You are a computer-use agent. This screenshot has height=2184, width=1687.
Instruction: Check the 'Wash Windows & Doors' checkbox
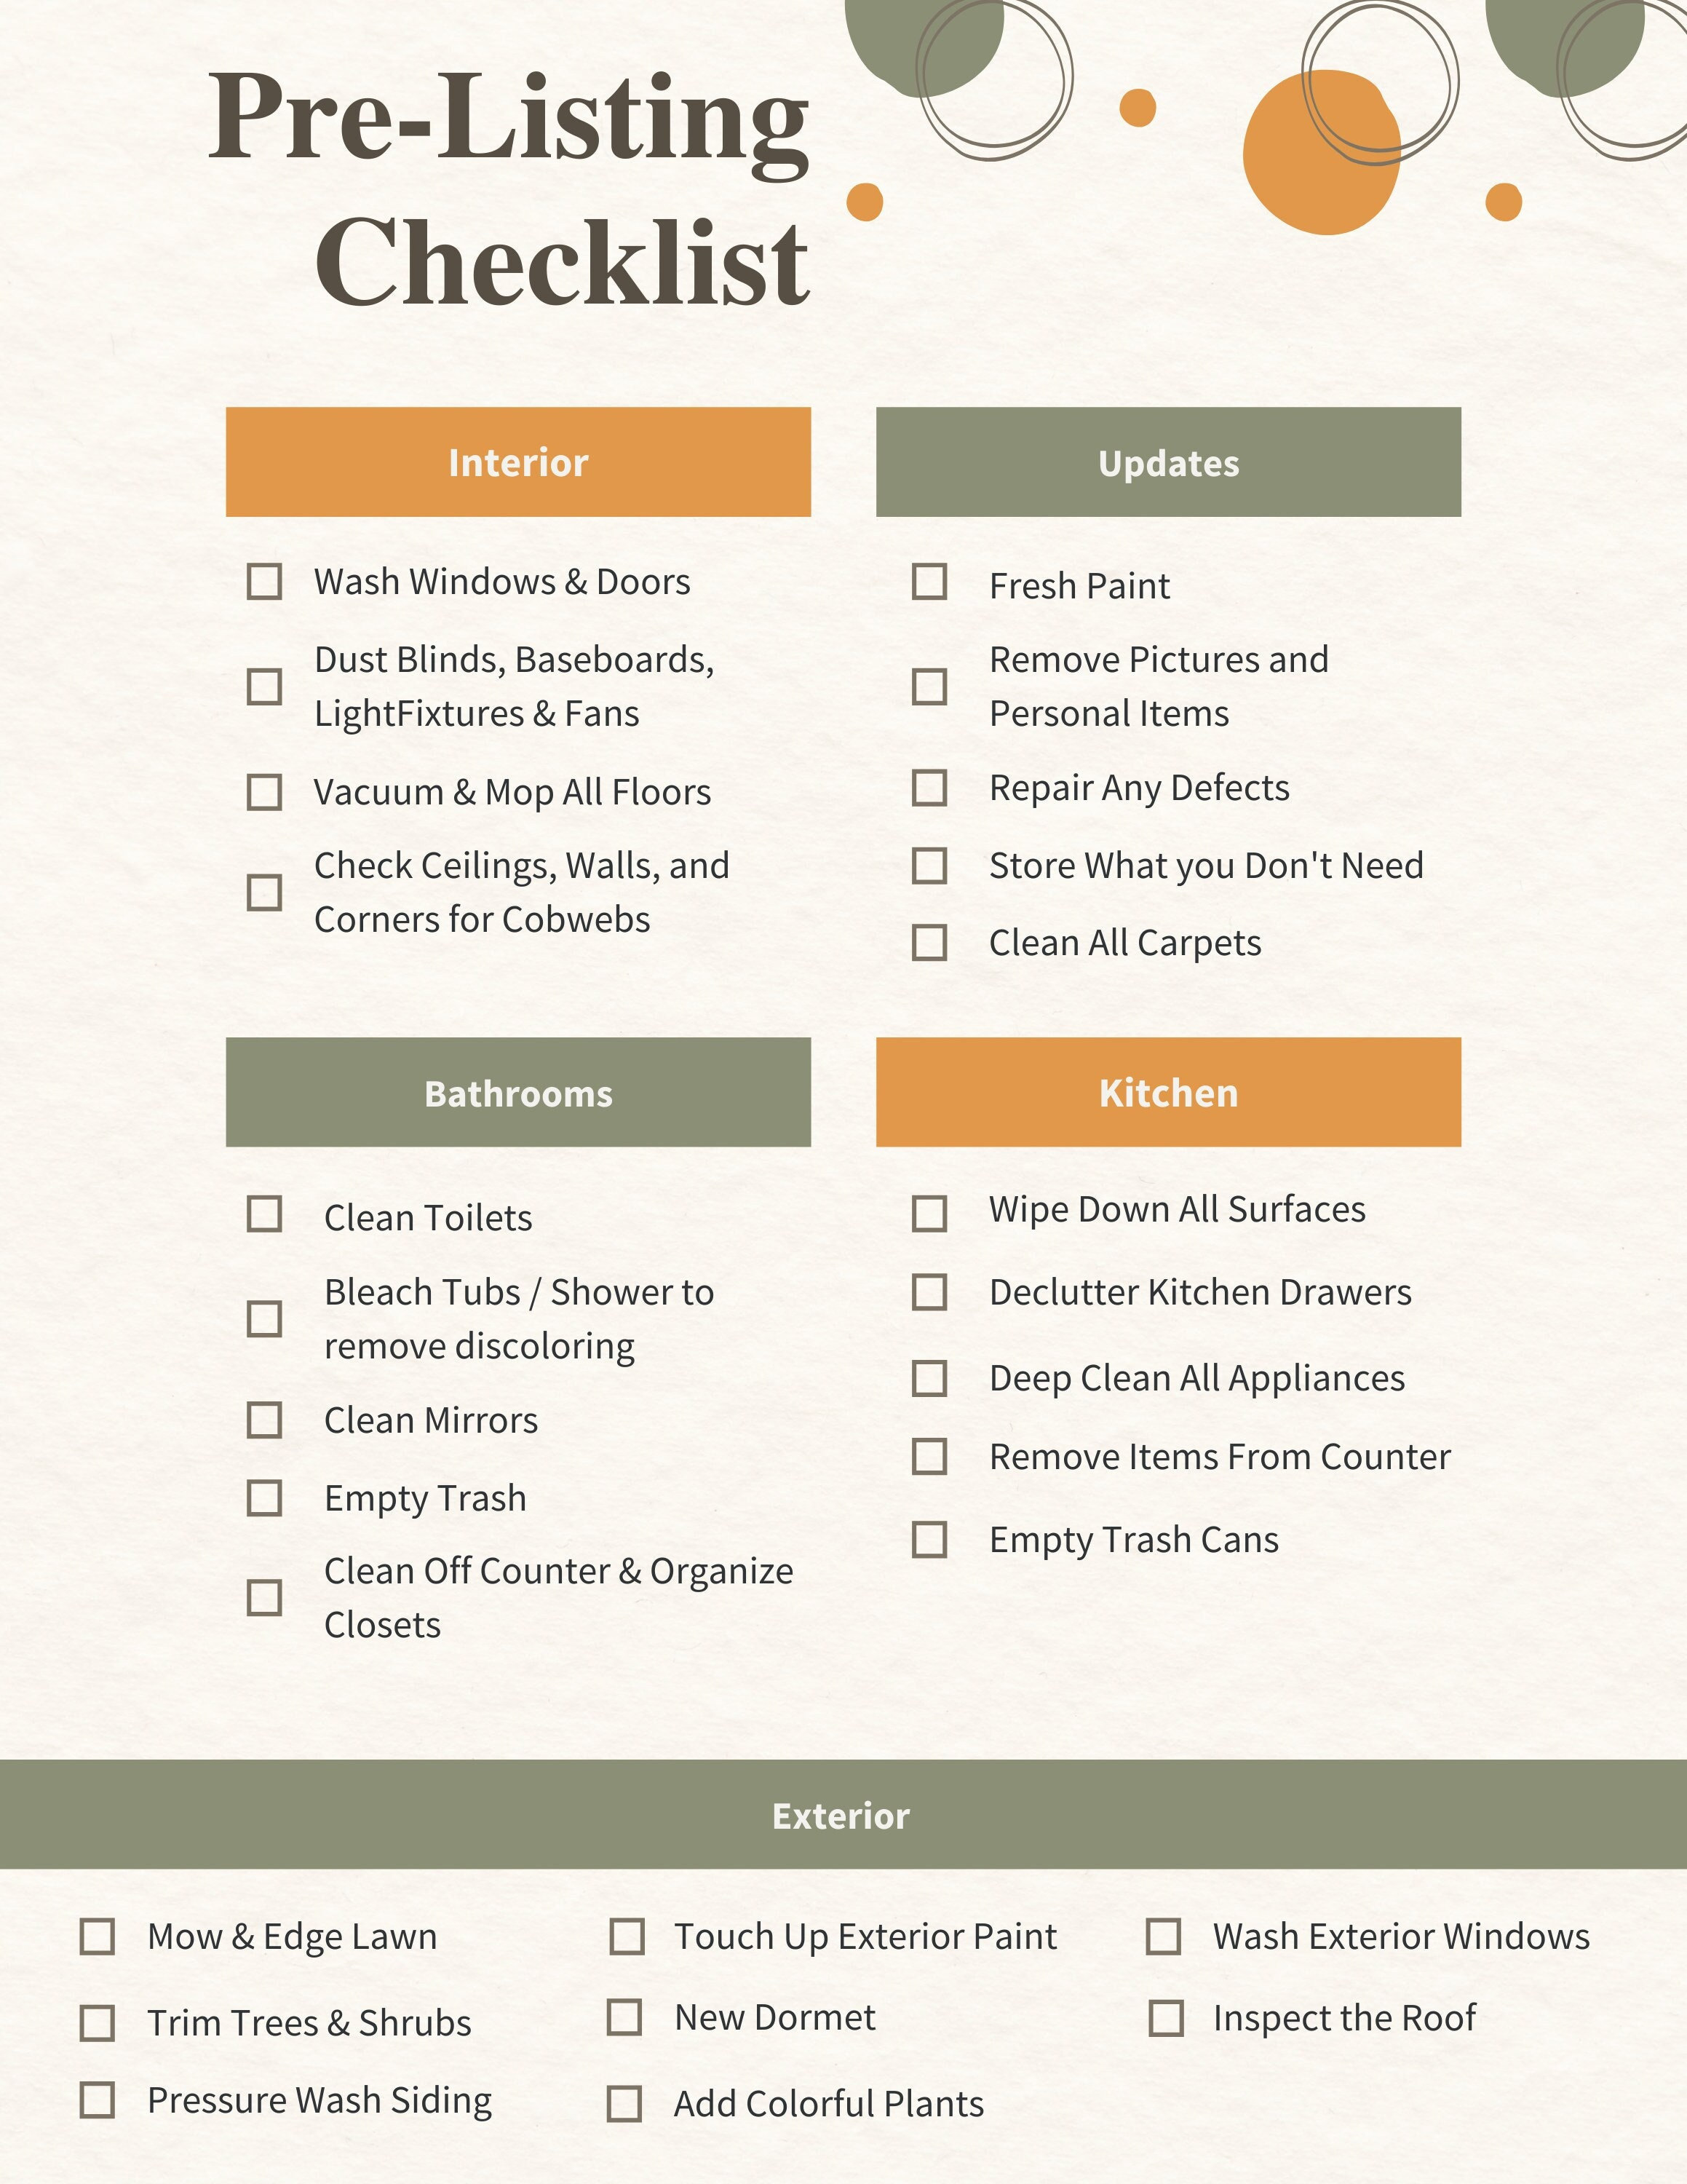point(261,563)
